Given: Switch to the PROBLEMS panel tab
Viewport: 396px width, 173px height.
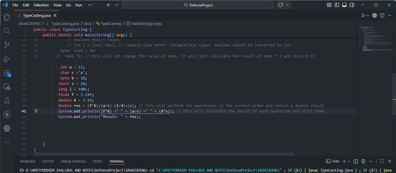Looking at the screenshot, I should [27, 161].
